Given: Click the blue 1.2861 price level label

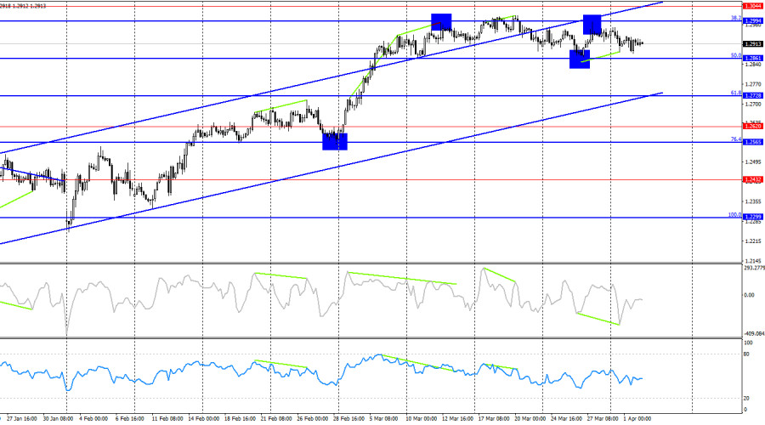Looking at the screenshot, I should (x=752, y=59).
